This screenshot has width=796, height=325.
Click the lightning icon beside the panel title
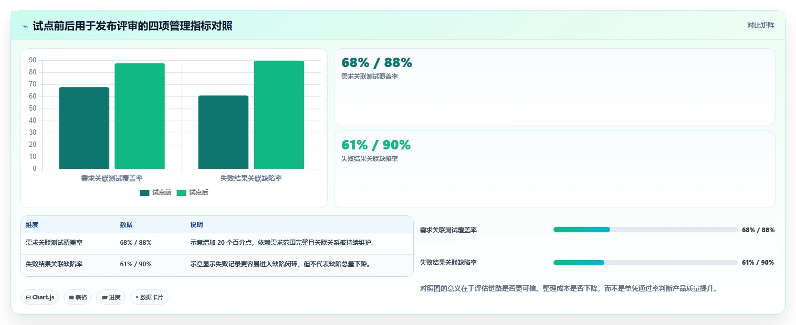[25, 26]
